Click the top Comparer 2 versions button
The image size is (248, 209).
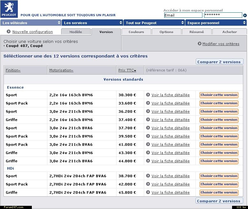click(219, 62)
